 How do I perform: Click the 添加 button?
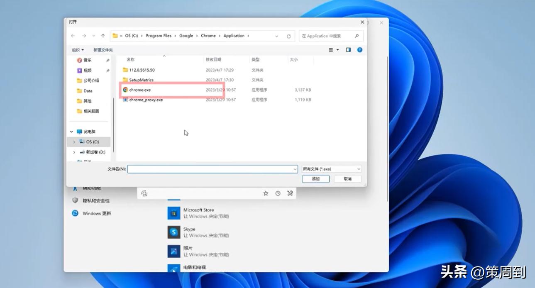click(x=315, y=179)
